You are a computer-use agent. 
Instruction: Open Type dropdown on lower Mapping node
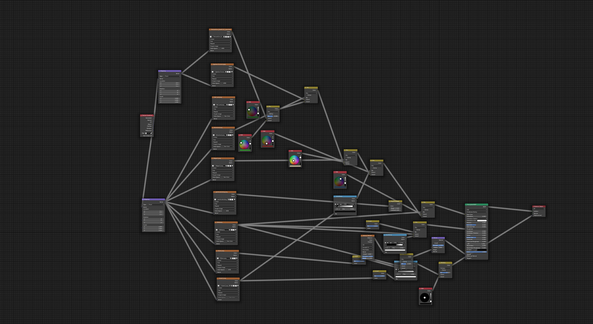coord(156,205)
